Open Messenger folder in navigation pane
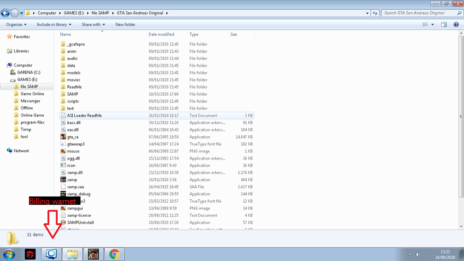The image size is (464, 261). (x=30, y=101)
